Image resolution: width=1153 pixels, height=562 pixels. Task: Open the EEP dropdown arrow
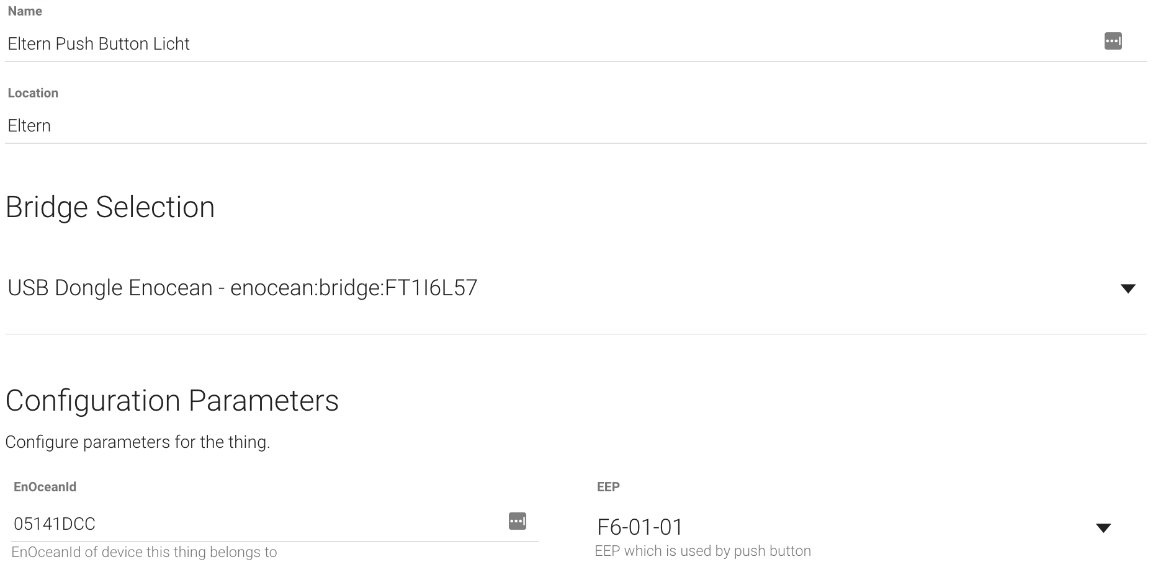coord(1103,528)
